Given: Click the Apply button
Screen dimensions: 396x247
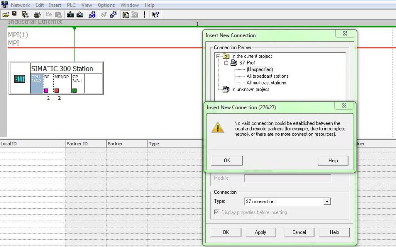Looking at the screenshot, I should pyautogui.click(x=261, y=232).
